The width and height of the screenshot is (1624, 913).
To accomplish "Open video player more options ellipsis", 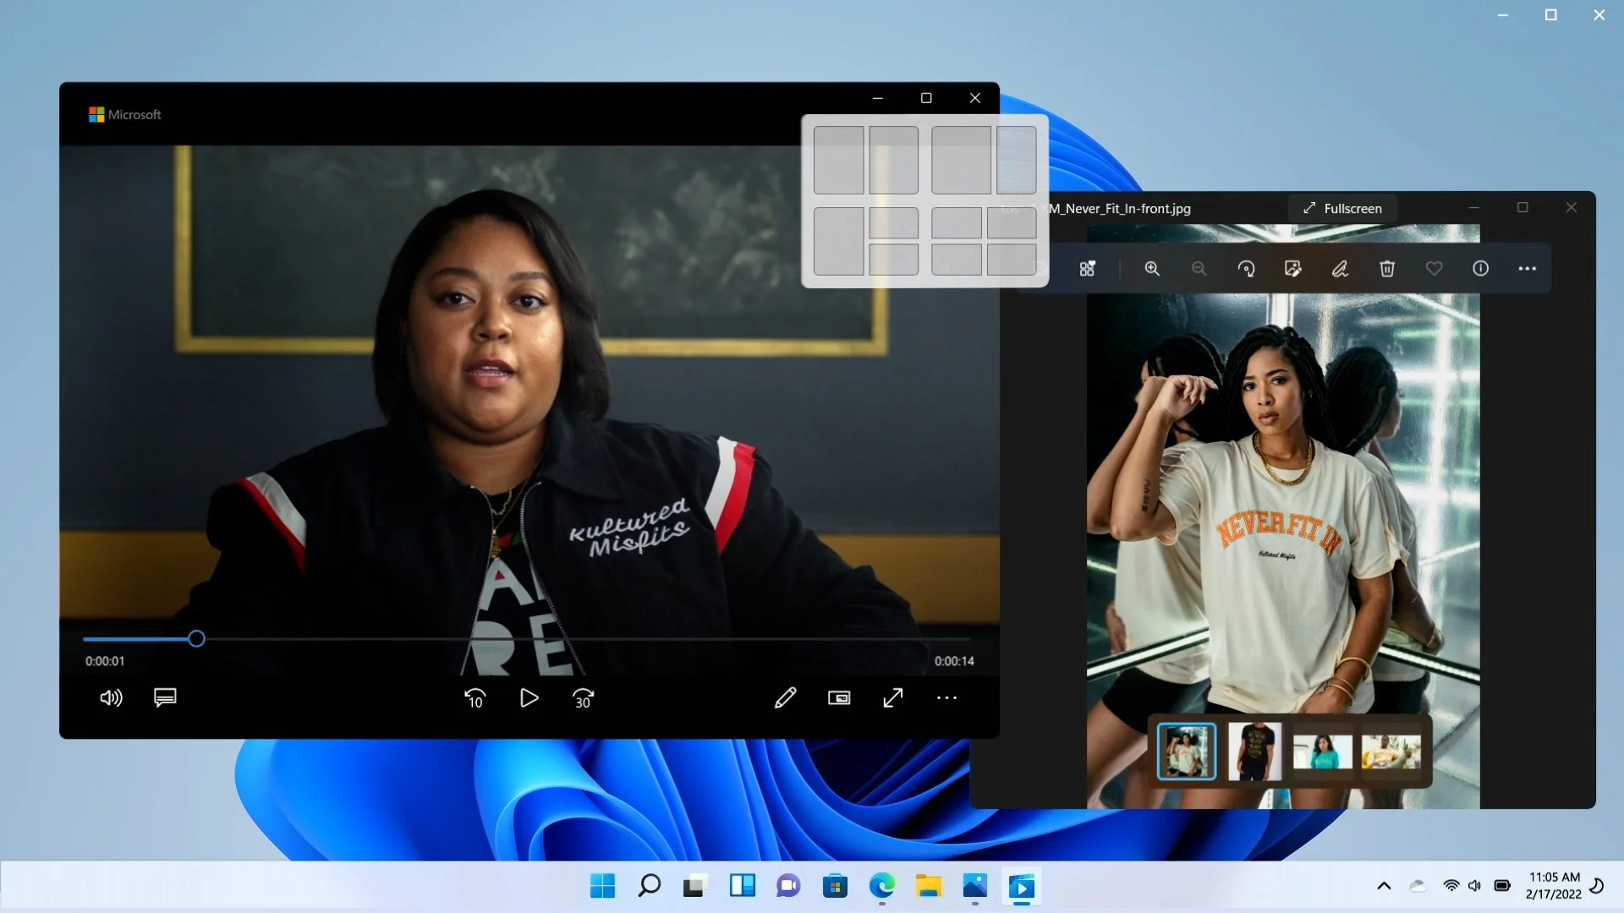I will click(946, 698).
